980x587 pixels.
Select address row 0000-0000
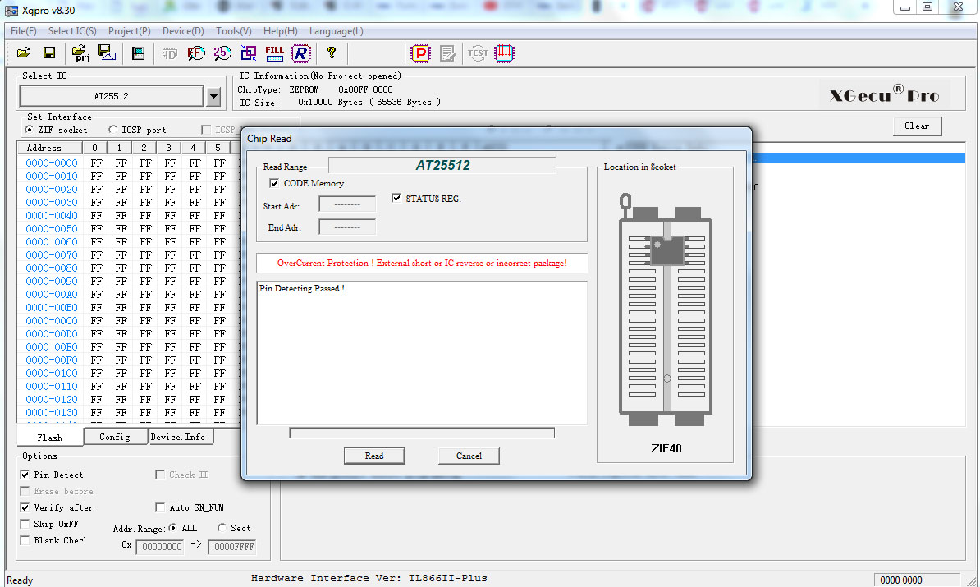(x=52, y=163)
